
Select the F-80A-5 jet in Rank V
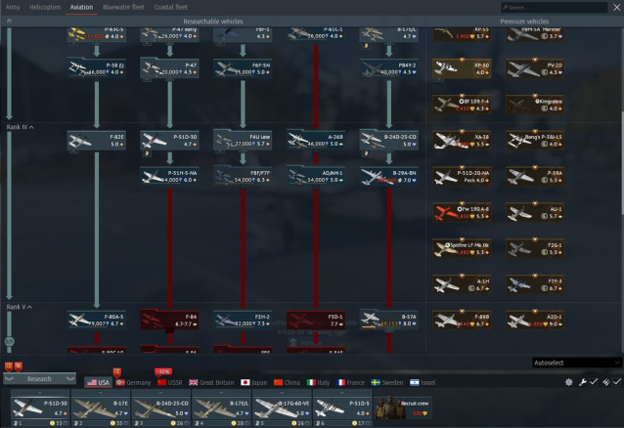pyautogui.click(x=97, y=321)
